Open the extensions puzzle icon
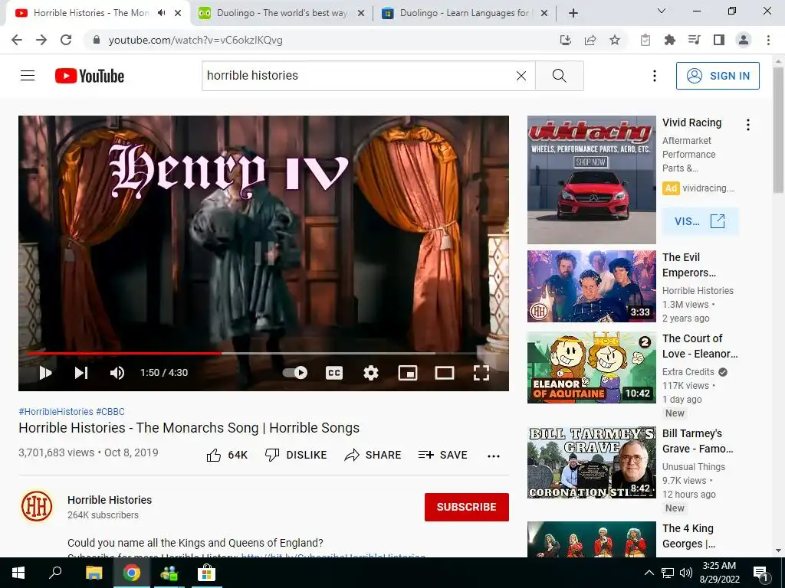 point(669,40)
